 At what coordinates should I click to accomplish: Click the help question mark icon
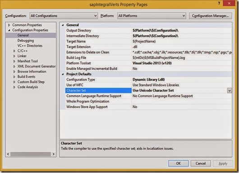(219, 4)
